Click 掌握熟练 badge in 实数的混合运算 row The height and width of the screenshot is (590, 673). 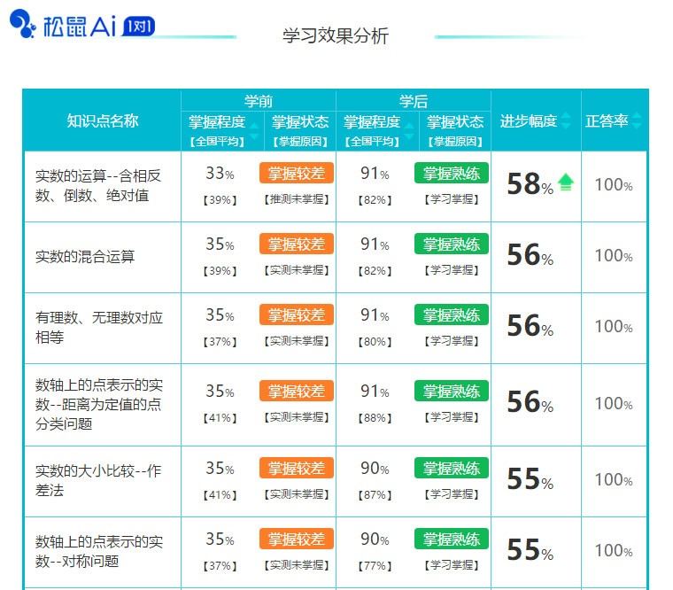tap(451, 244)
